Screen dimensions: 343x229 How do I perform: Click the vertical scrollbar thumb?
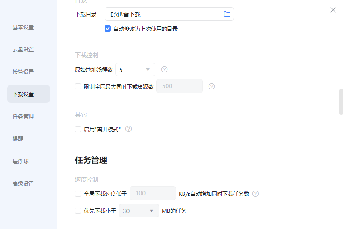(341, 102)
